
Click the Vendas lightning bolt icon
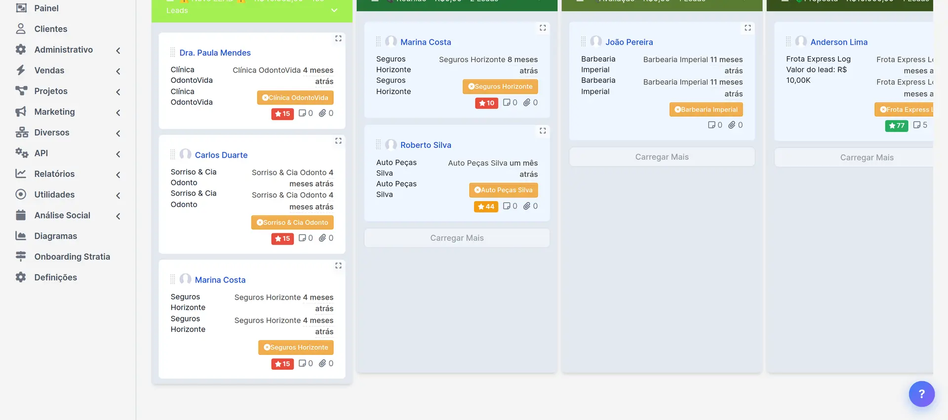click(21, 70)
